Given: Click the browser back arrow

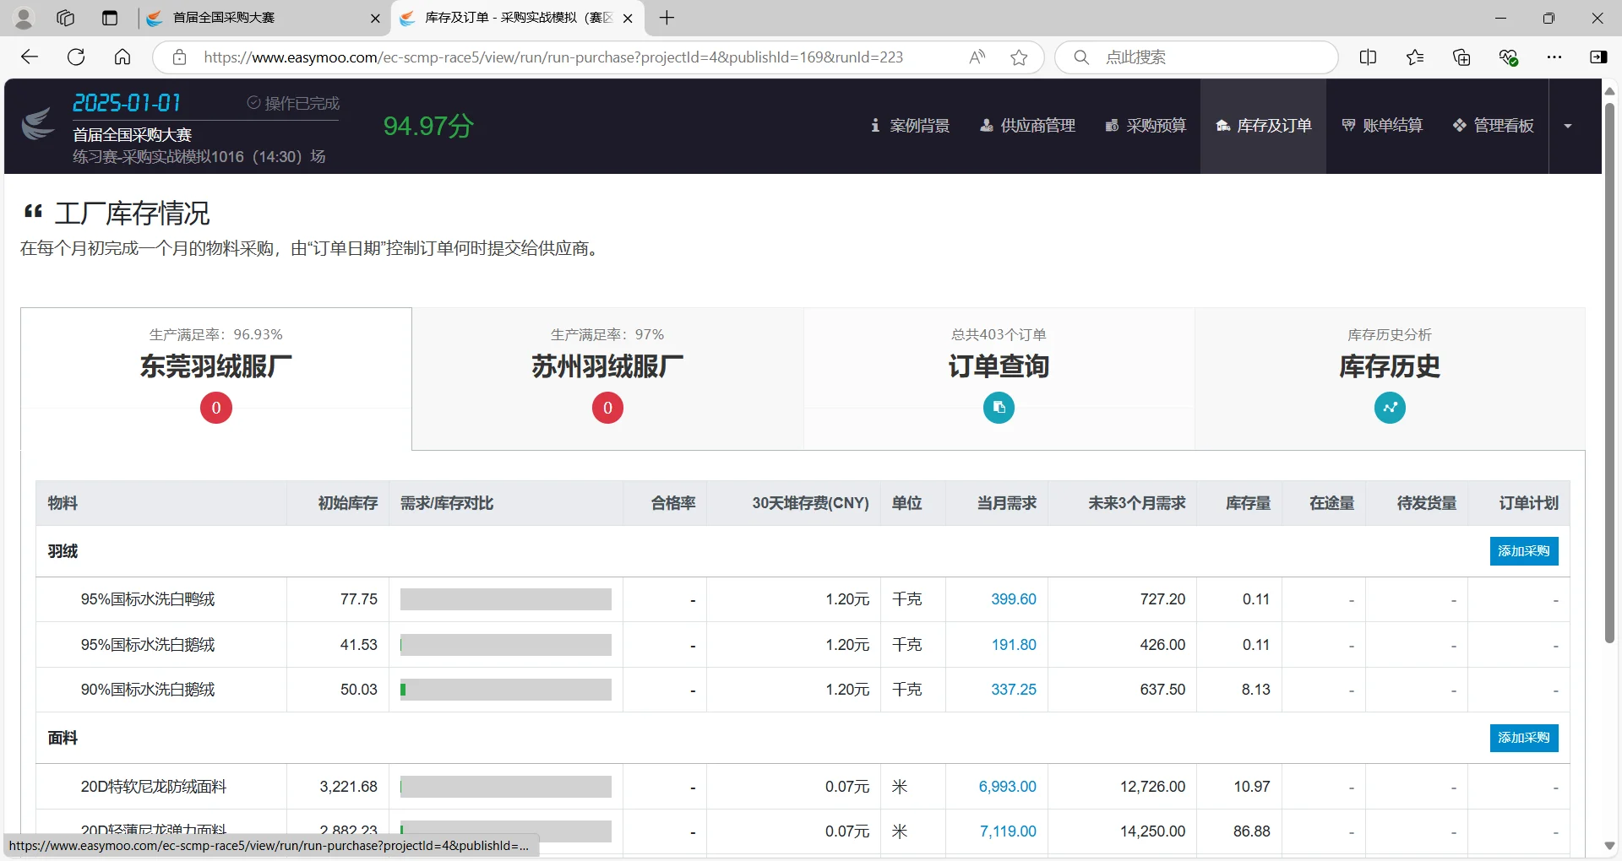Looking at the screenshot, I should coord(30,57).
